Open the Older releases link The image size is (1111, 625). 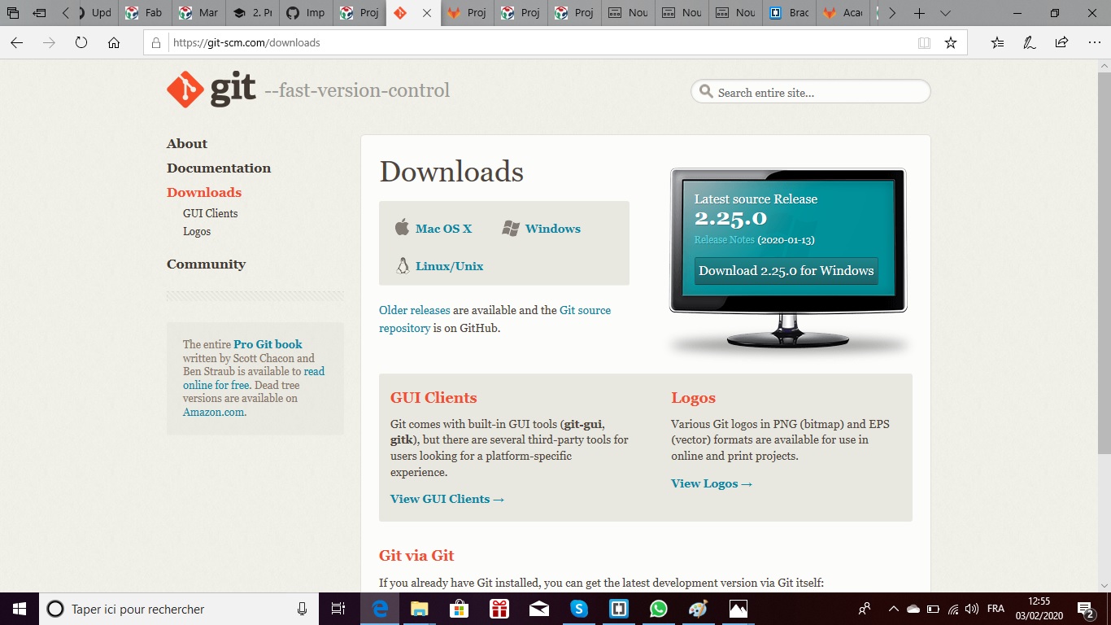click(415, 310)
